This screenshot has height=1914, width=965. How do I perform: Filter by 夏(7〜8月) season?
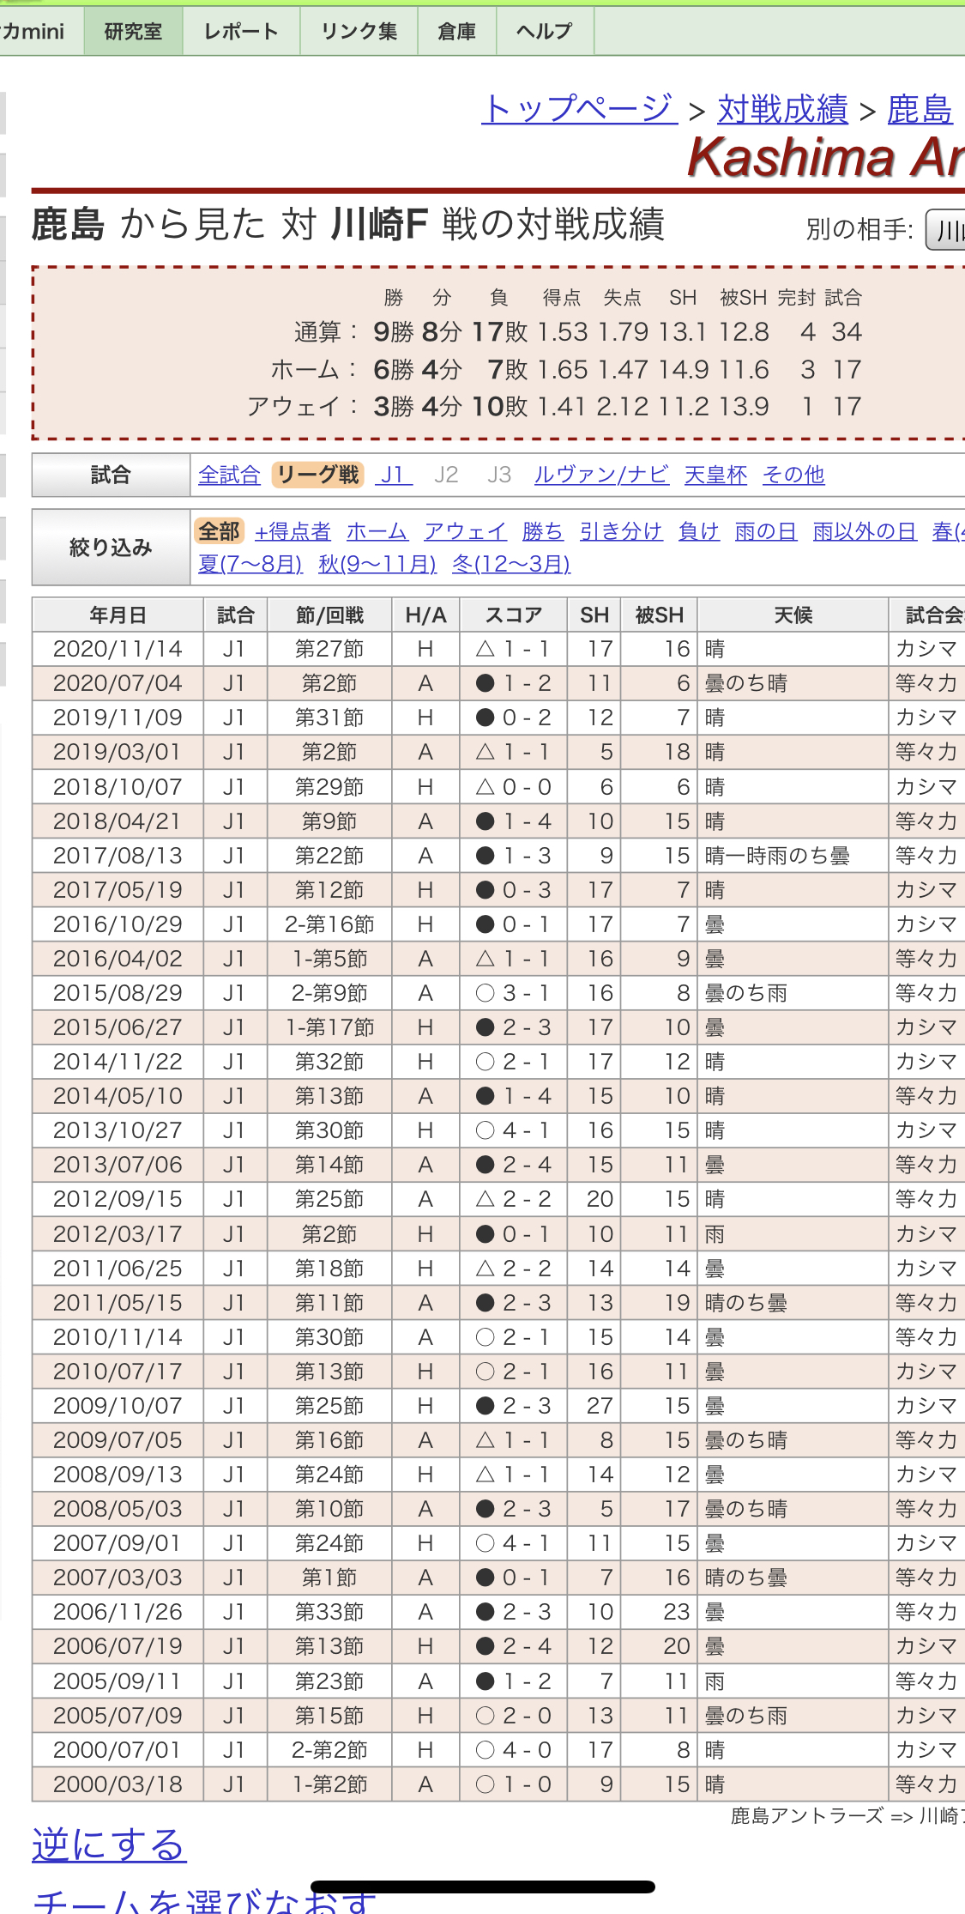tap(250, 564)
